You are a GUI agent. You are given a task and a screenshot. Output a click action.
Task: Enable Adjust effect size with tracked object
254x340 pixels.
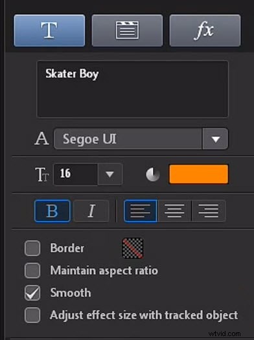point(32,315)
